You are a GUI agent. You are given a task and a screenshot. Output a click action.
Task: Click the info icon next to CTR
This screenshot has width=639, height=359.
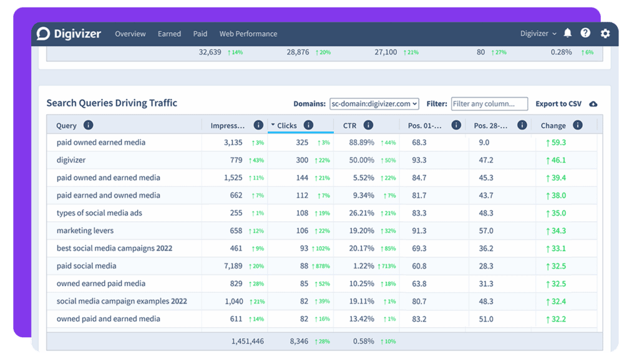tap(368, 125)
